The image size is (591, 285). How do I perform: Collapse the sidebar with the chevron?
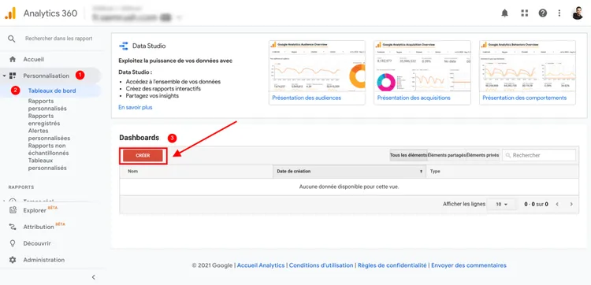[x=94, y=277]
